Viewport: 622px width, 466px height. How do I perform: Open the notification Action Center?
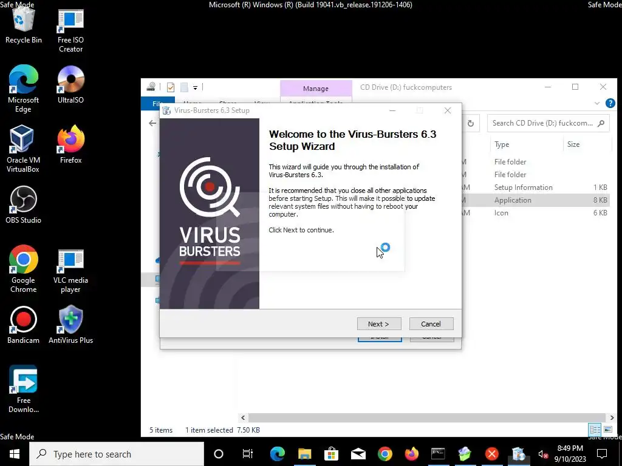tap(602, 454)
